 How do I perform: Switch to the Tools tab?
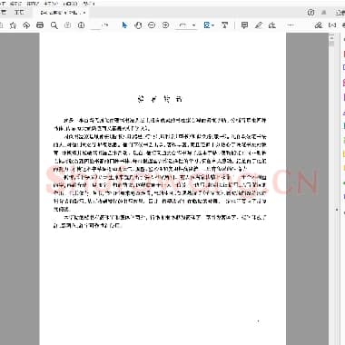pyautogui.click(x=20, y=13)
